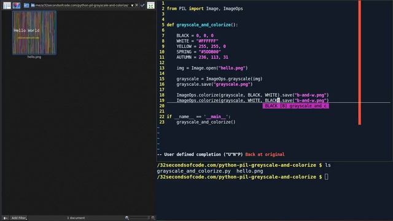
Task: Click the Add Filter button
Action: (x=19, y=218)
